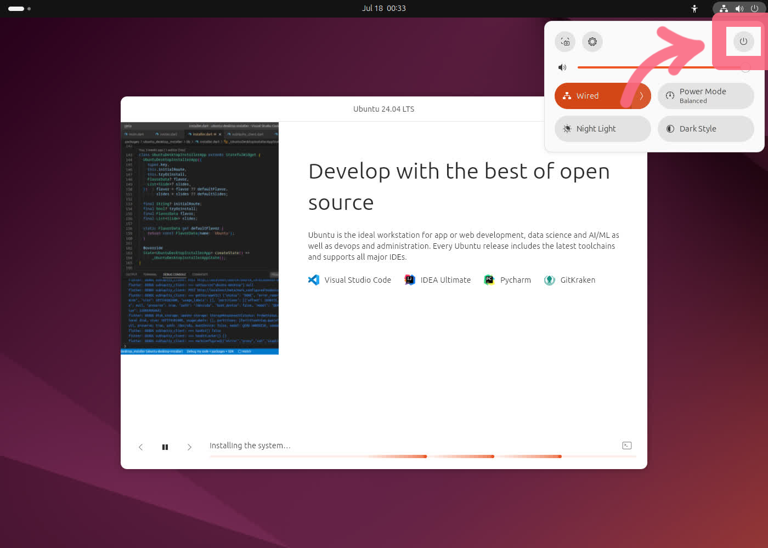This screenshot has height=548, width=768.
Task: Expand the Wired network submenu arrow
Action: coord(641,96)
